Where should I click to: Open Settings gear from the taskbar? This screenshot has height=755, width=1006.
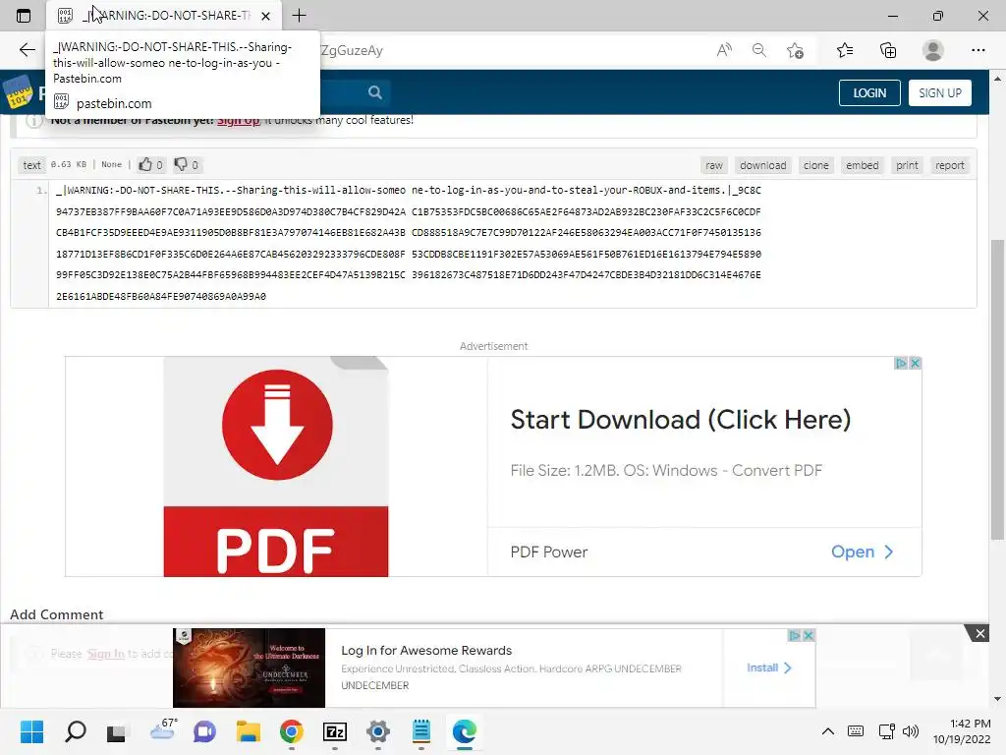(378, 731)
